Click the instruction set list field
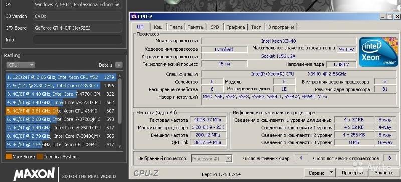Image resolution: width=401 pixels, height=182 pixels. tap(298, 99)
